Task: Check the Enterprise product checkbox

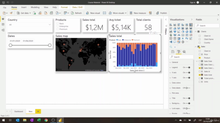Action: (x=57, y=26)
